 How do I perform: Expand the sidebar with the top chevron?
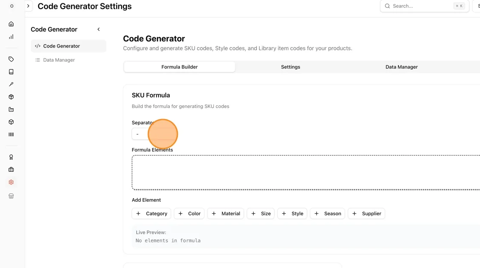[28, 6]
